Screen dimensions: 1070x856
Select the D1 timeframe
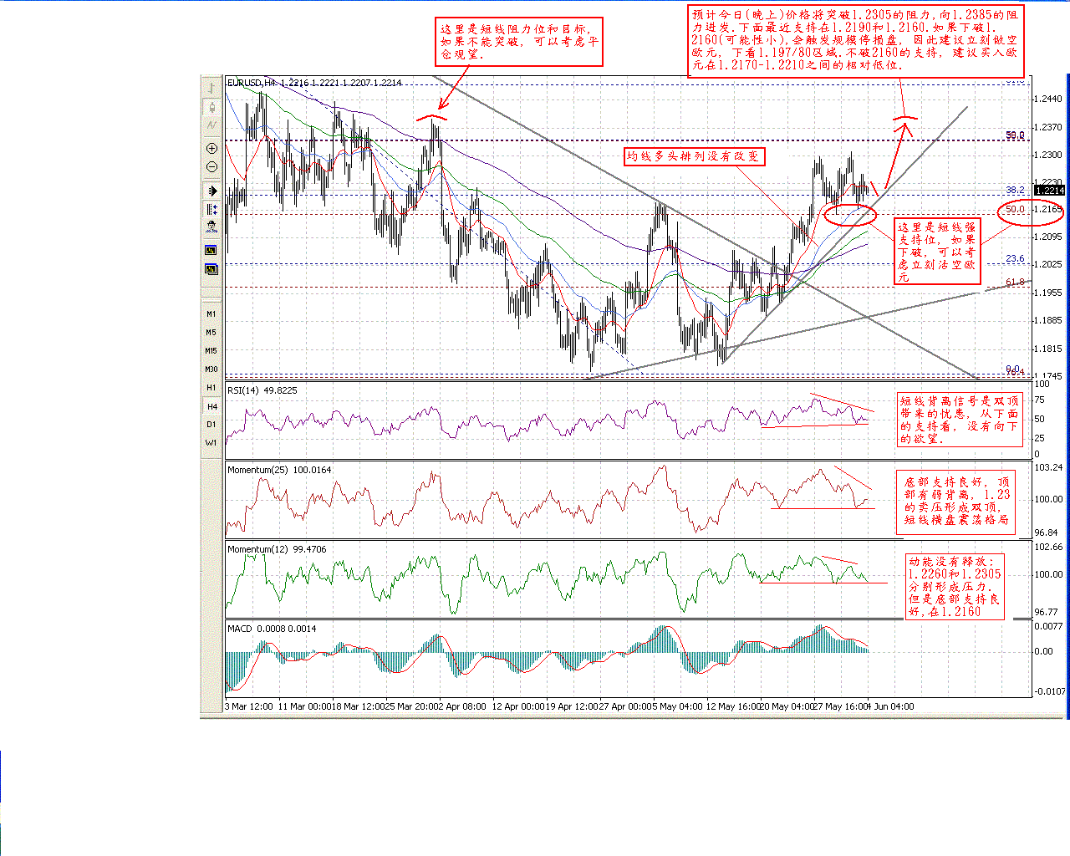(x=211, y=425)
